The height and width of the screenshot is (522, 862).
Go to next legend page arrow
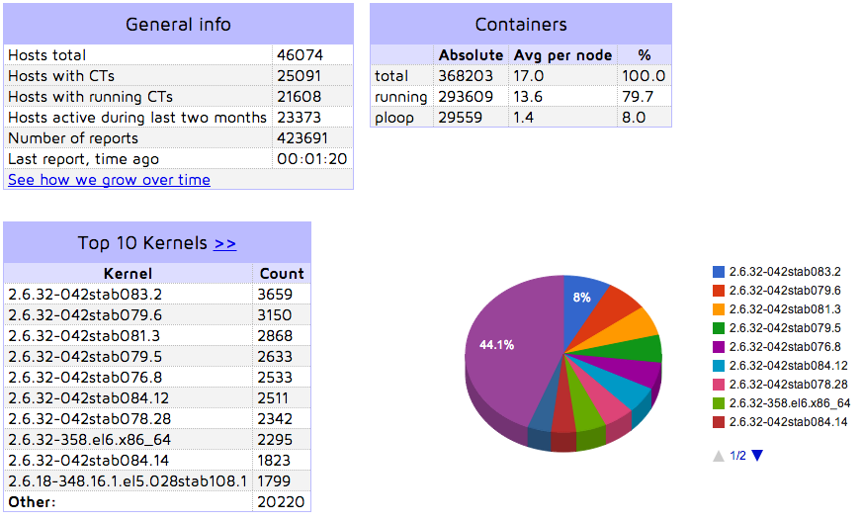tap(757, 456)
